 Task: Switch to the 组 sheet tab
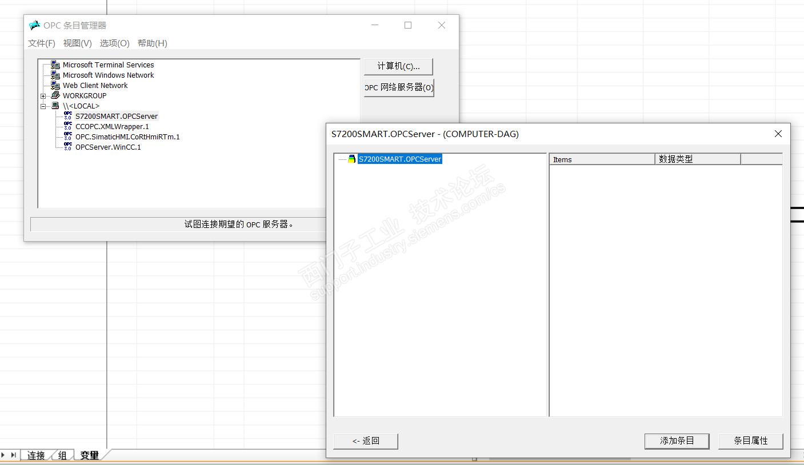tap(62, 455)
